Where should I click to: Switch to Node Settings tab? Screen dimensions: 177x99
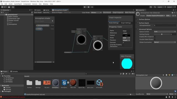(114, 23)
